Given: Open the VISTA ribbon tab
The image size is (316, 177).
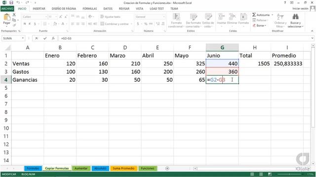Looking at the screenshot, I should 139,9.
